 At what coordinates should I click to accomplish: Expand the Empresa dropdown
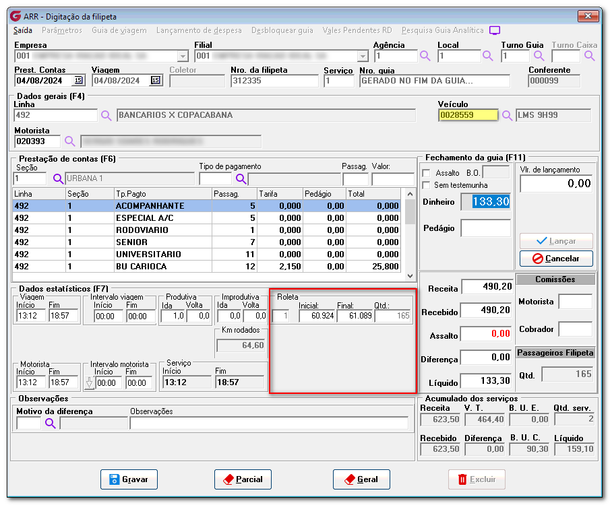183,57
